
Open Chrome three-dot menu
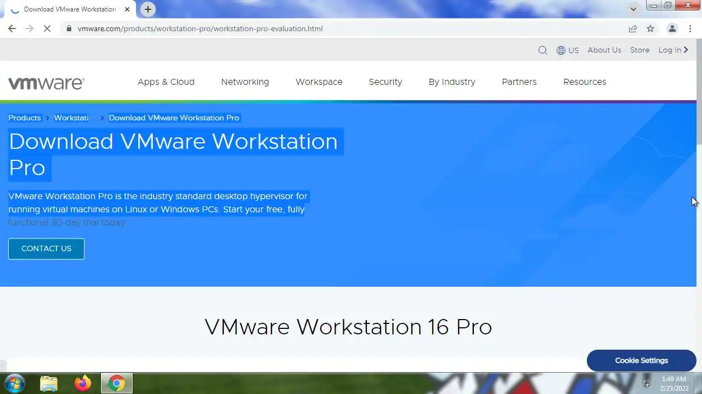click(690, 28)
